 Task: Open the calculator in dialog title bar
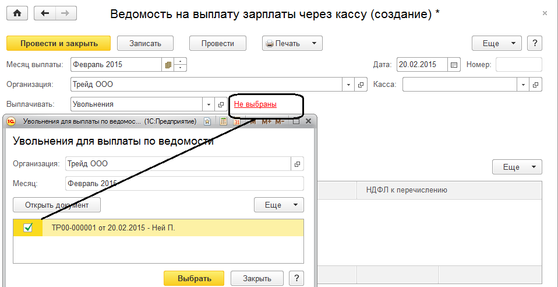pos(224,121)
